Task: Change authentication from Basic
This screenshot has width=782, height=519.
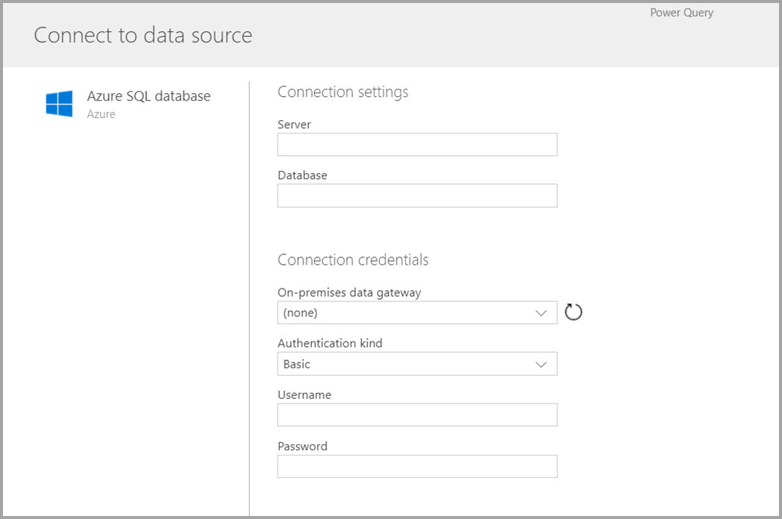Action: tap(417, 364)
